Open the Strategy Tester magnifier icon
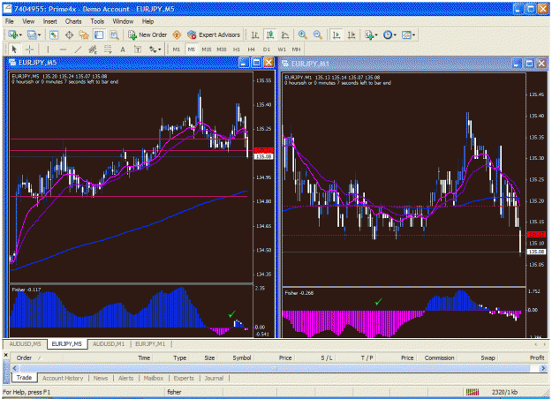The width and height of the screenshot is (552, 399). [x=114, y=34]
